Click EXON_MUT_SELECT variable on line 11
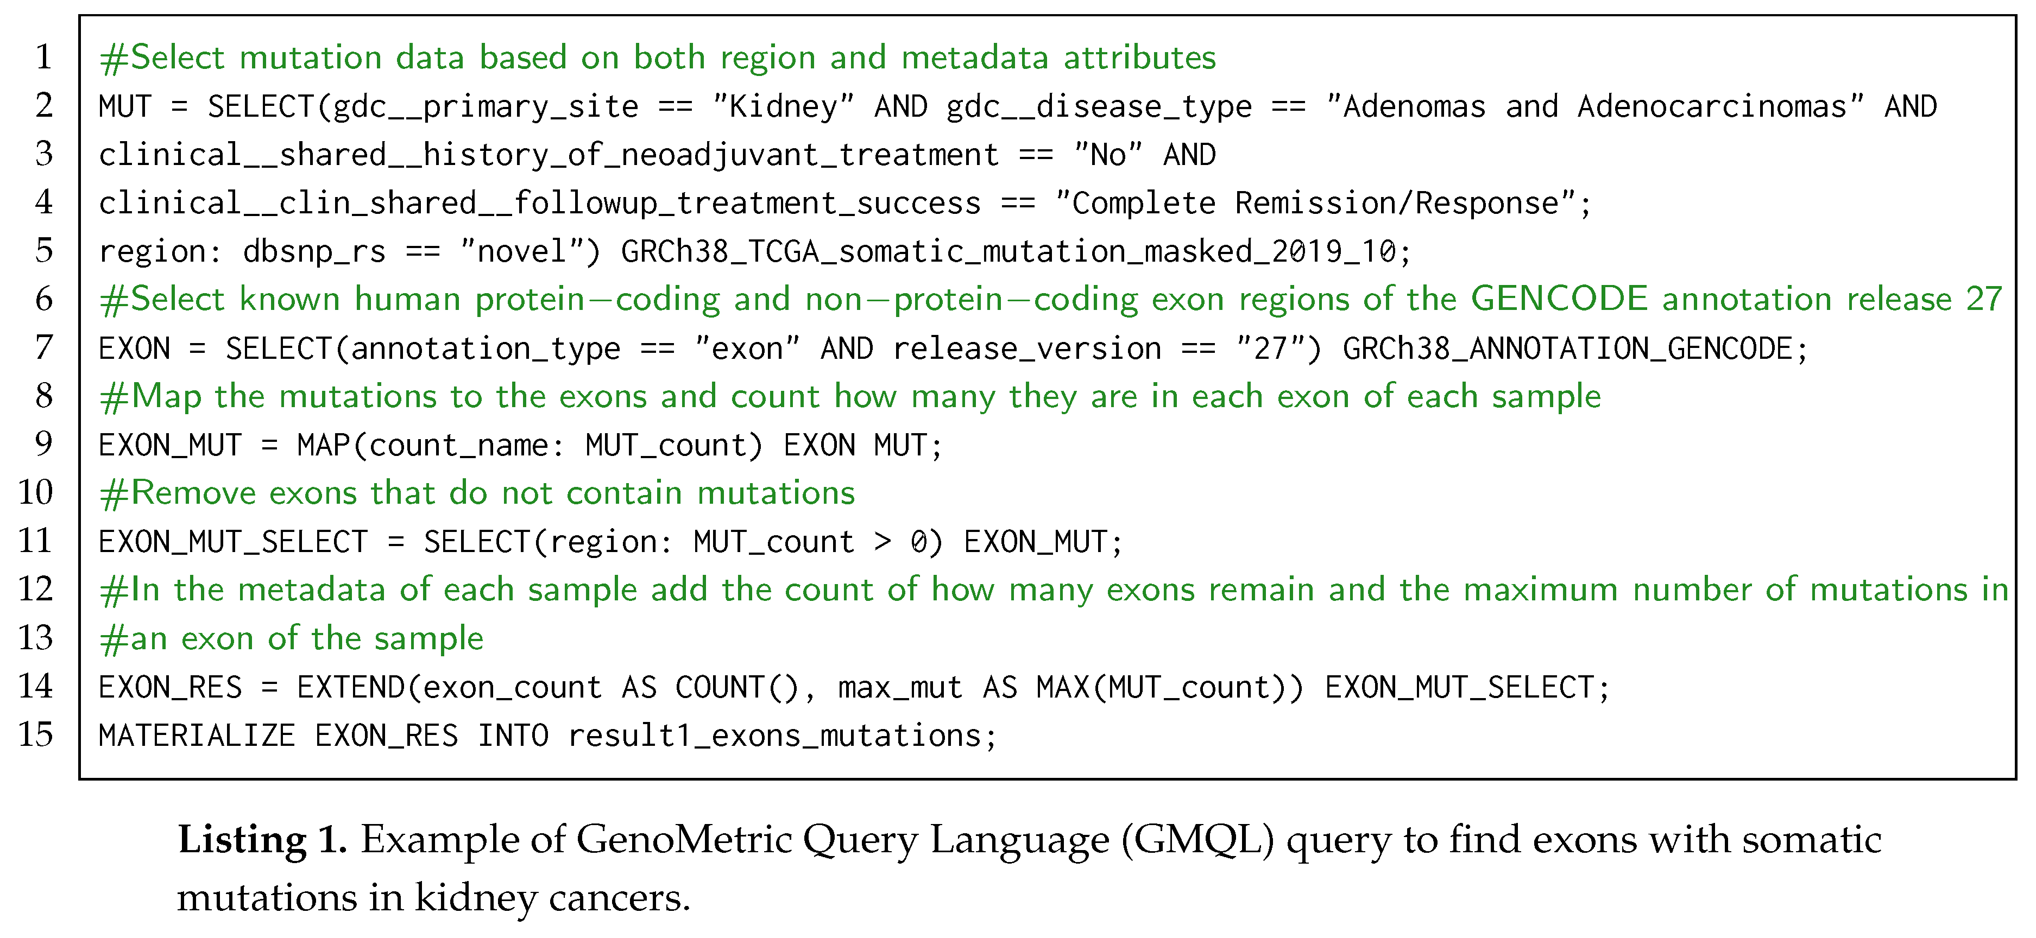2036x938 pixels. (x=233, y=542)
